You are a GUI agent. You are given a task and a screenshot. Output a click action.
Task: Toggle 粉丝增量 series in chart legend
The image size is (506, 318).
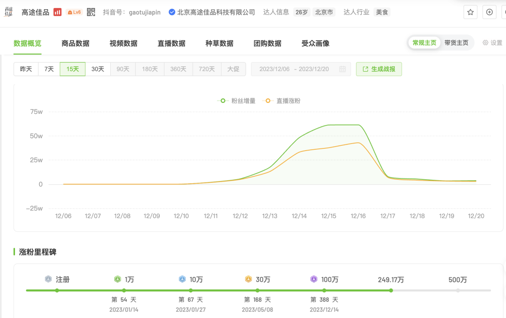(237, 101)
